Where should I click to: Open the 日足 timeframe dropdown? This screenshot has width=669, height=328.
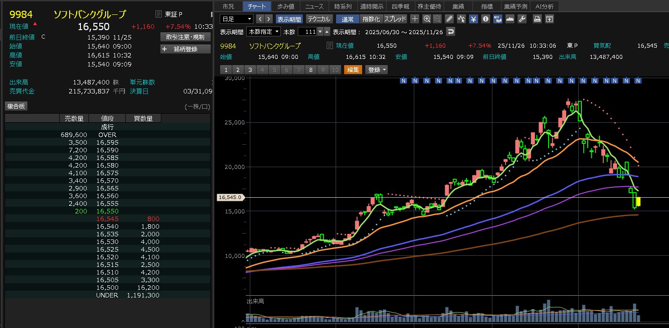pyautogui.click(x=236, y=19)
